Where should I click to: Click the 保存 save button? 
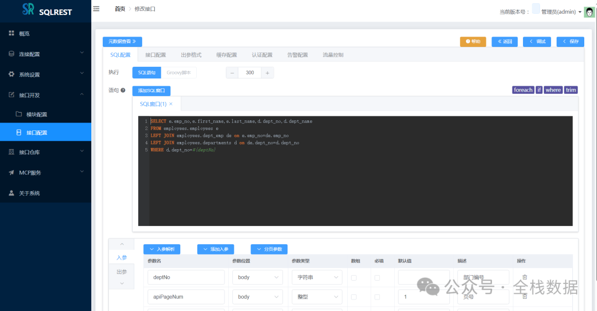click(x=570, y=41)
